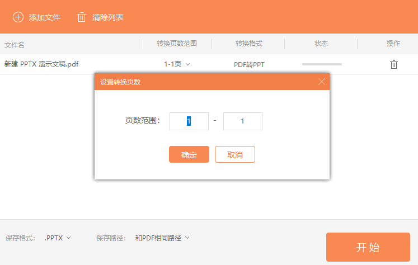The width and height of the screenshot is (418, 265).
Task: Open the .PPTX save format dropdown
Action: pos(58,238)
